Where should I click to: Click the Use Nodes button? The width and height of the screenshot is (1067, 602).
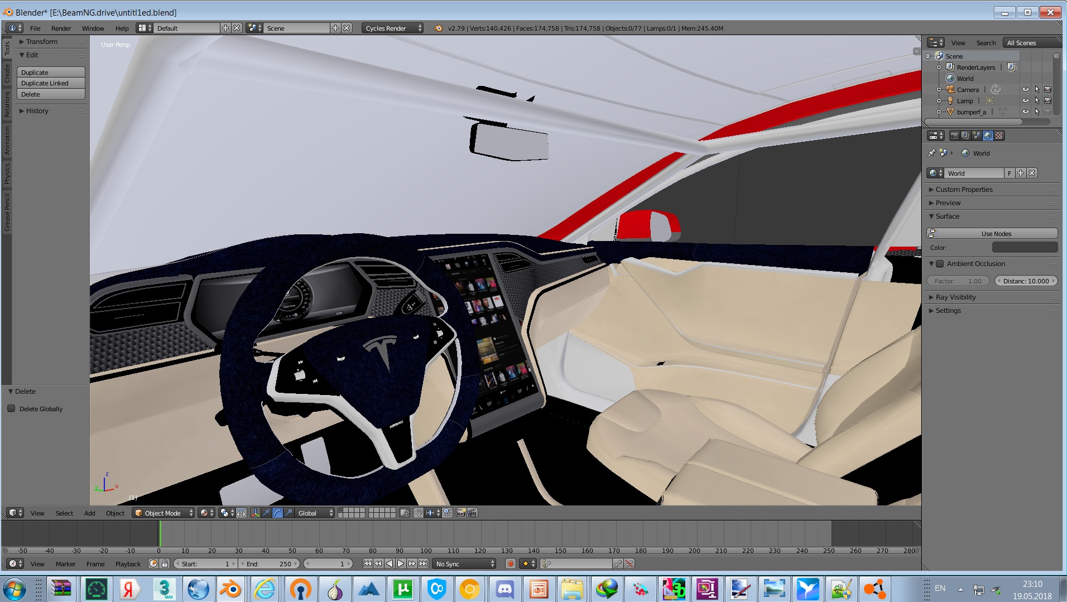click(x=992, y=233)
